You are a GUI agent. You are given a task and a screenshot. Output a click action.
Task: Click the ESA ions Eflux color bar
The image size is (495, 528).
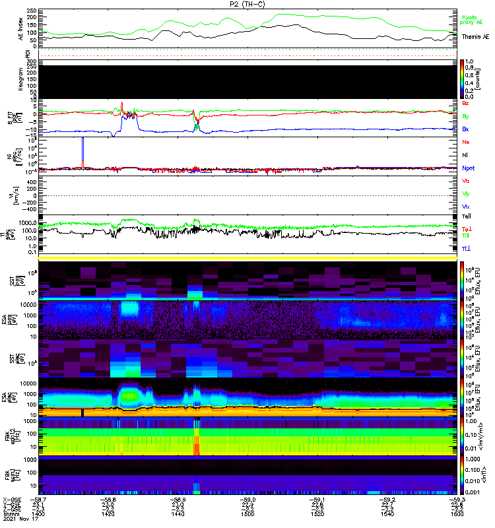tap(463, 319)
